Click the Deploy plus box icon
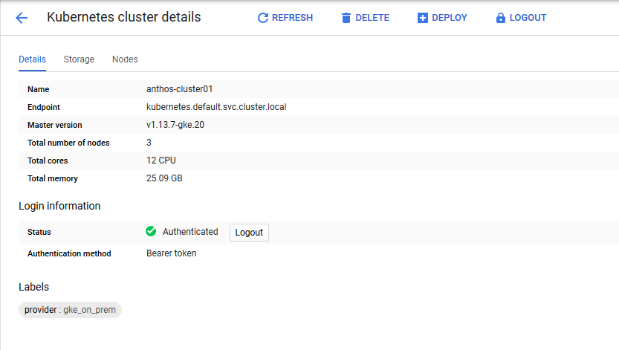619x350 pixels. click(423, 18)
